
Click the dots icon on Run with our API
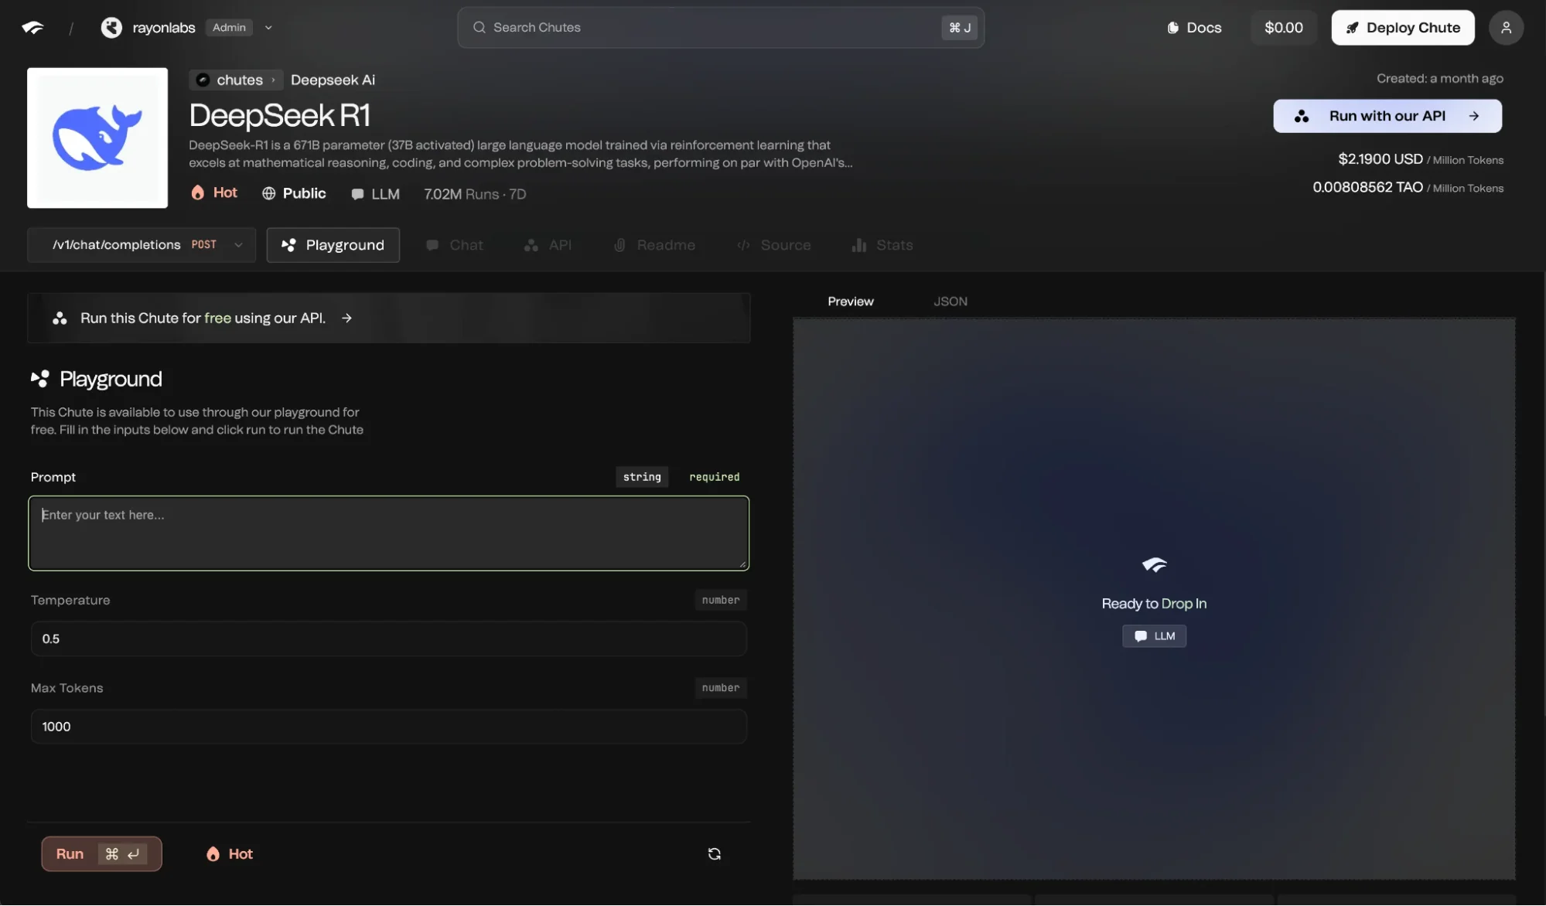(x=1302, y=116)
